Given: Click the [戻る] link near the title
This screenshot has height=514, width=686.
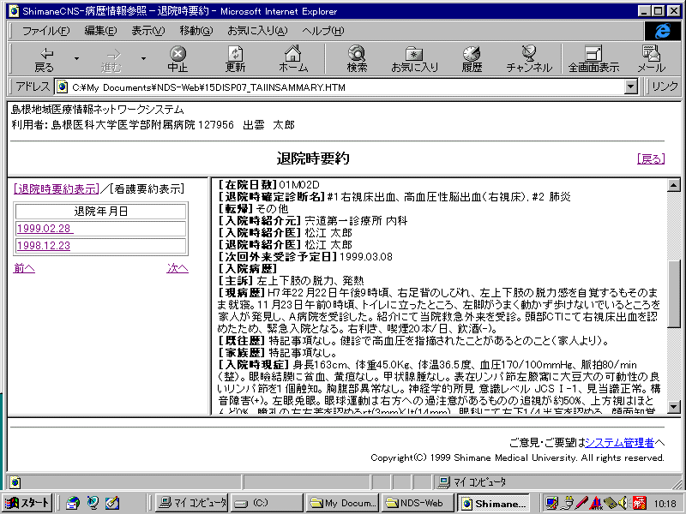Looking at the screenshot, I should point(651,158).
